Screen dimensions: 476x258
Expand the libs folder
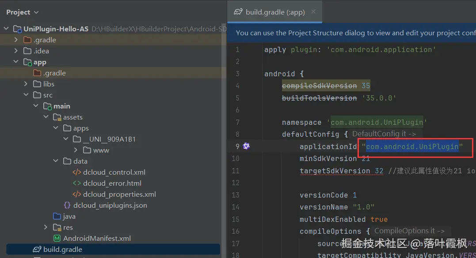(26, 84)
